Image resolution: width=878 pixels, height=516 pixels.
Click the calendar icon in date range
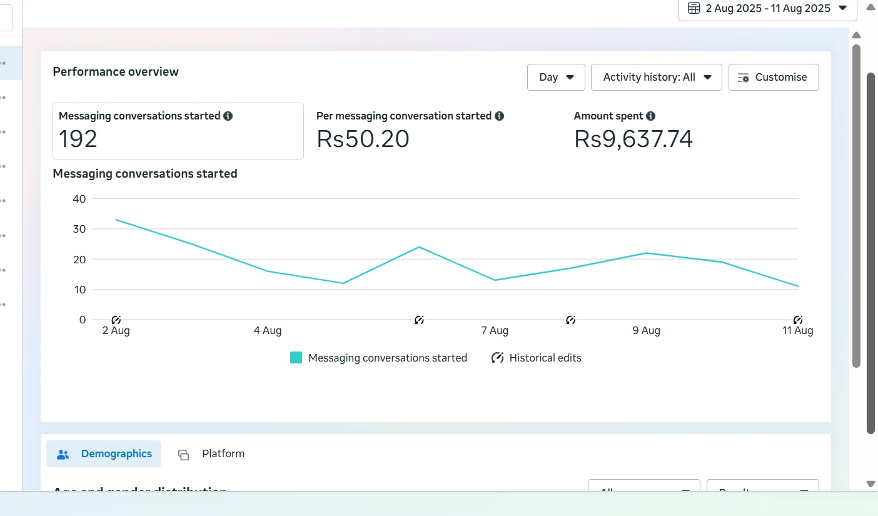point(694,8)
